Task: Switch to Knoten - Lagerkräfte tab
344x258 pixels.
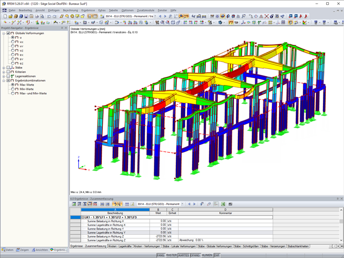Action: pyautogui.click(x=120, y=247)
